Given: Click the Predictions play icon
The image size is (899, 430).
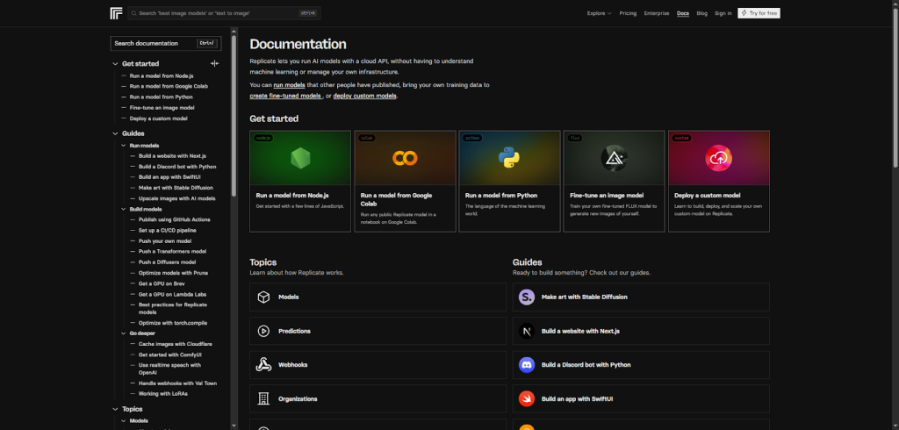Looking at the screenshot, I should tap(263, 331).
